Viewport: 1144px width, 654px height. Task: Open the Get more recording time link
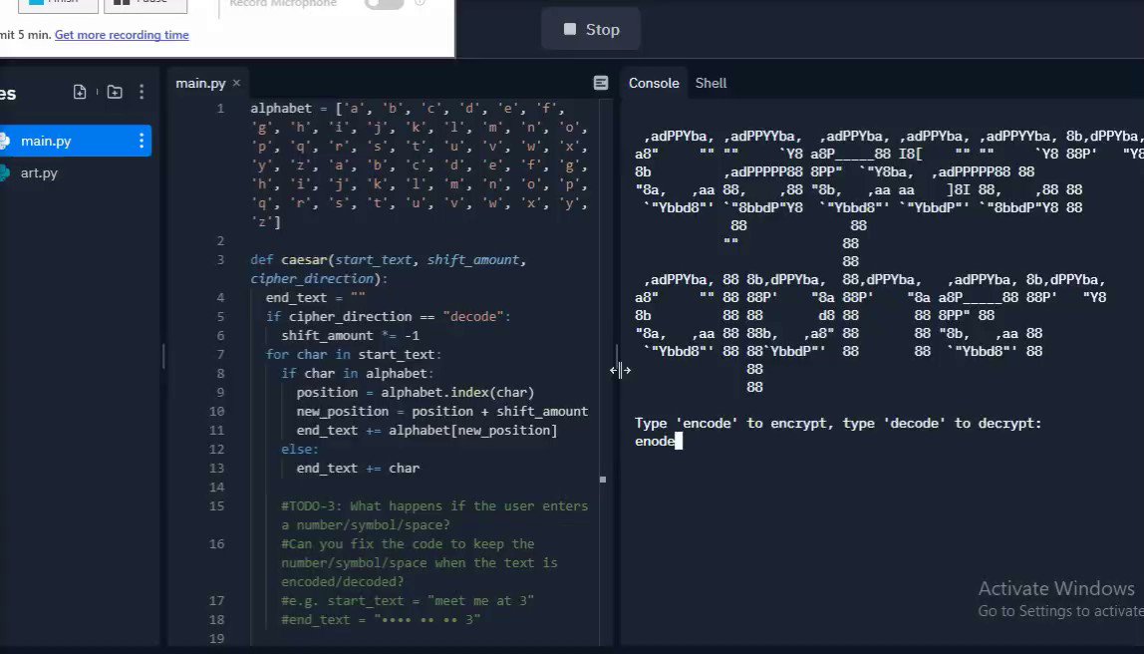point(122,34)
